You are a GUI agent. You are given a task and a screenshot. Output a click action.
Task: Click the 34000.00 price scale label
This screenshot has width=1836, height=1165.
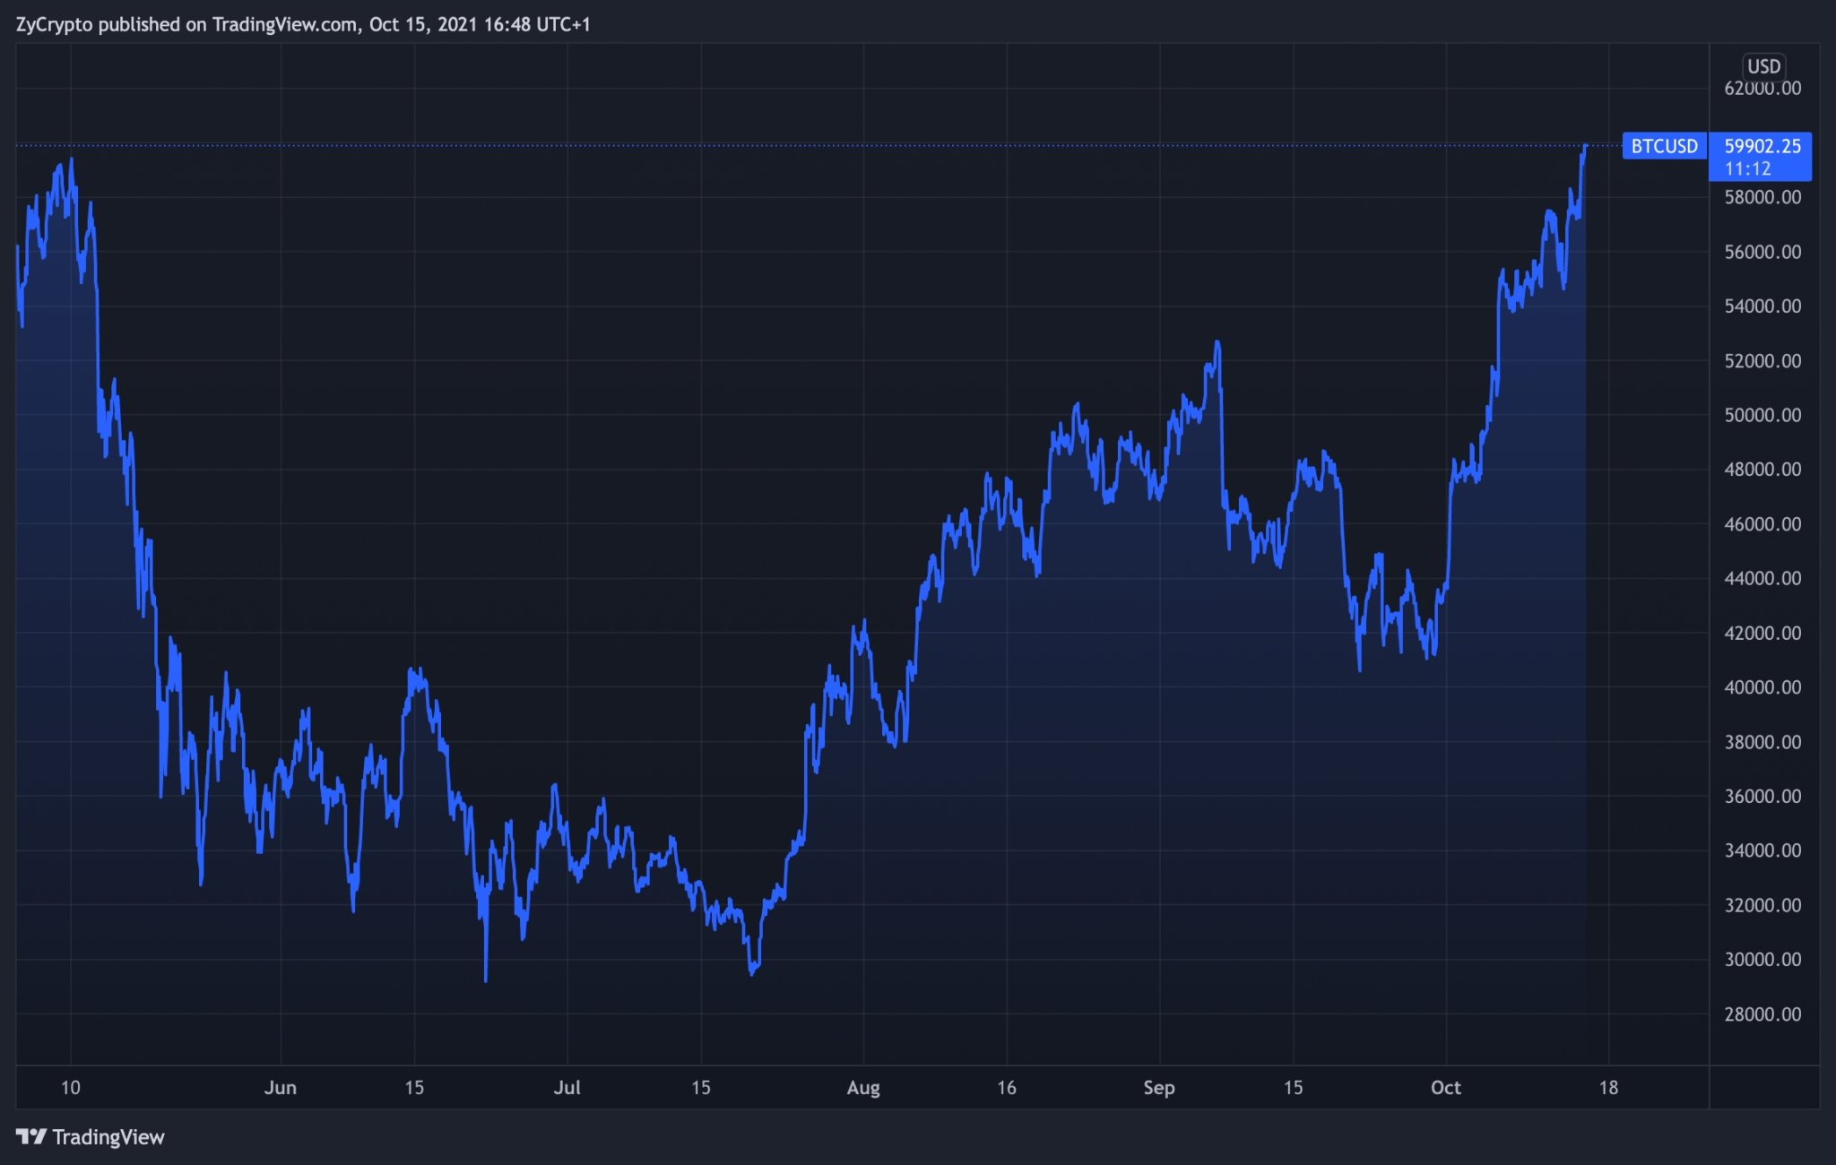click(1762, 850)
